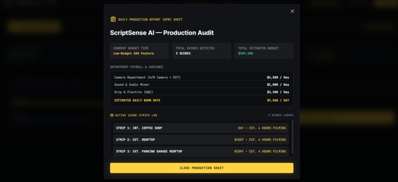Click the Estimated Daily Burn Rate label
Screen dimensions: 398x182
point(137,101)
